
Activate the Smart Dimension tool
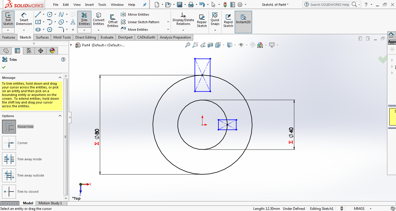tap(24, 19)
